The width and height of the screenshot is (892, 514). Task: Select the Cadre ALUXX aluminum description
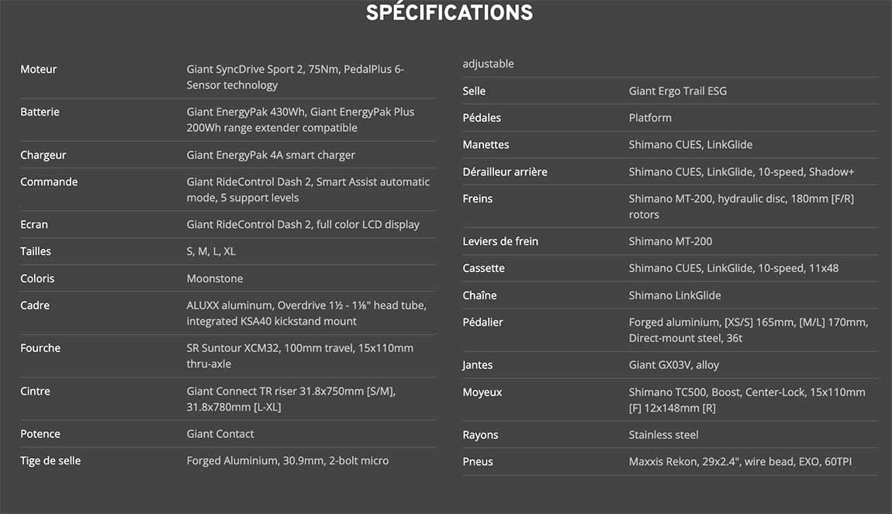(x=306, y=313)
